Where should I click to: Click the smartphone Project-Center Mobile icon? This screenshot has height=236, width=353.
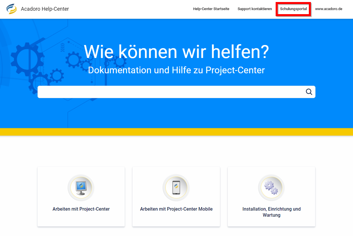[x=176, y=188]
